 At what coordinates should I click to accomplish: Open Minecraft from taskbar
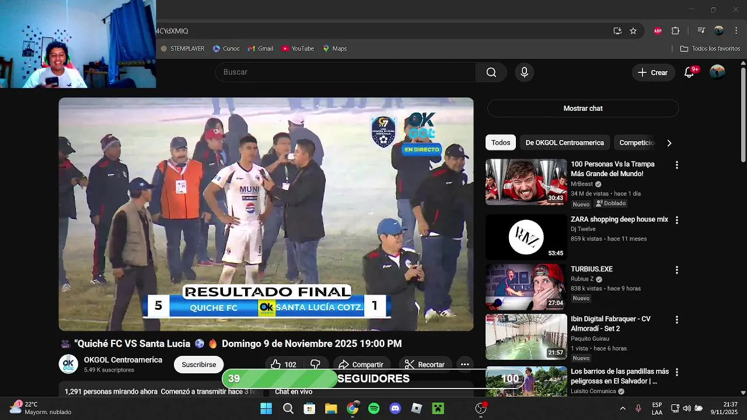[x=438, y=408]
